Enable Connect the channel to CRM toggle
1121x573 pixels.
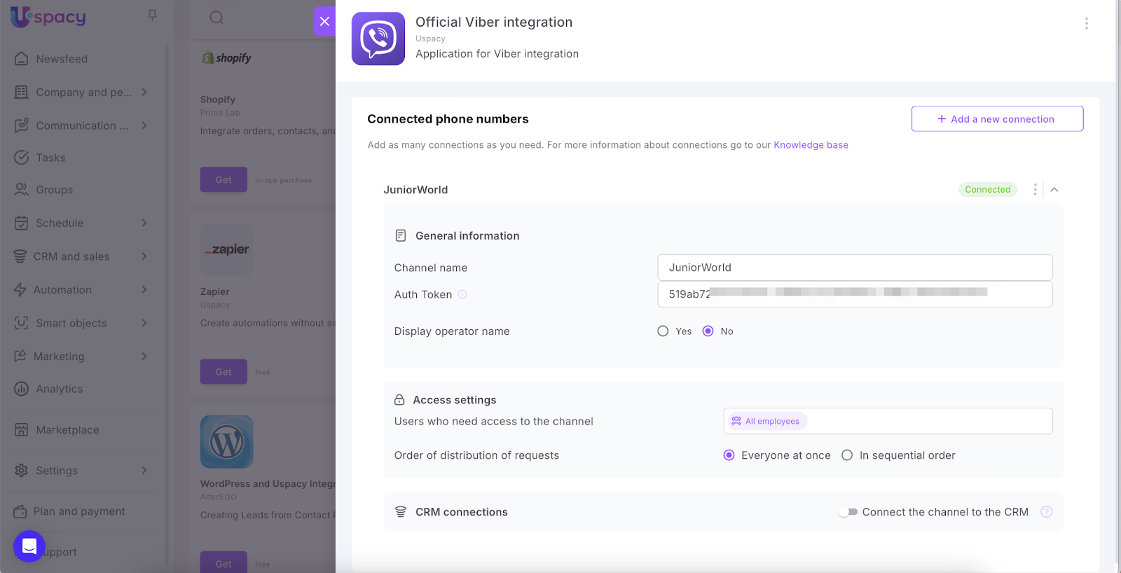pos(848,512)
